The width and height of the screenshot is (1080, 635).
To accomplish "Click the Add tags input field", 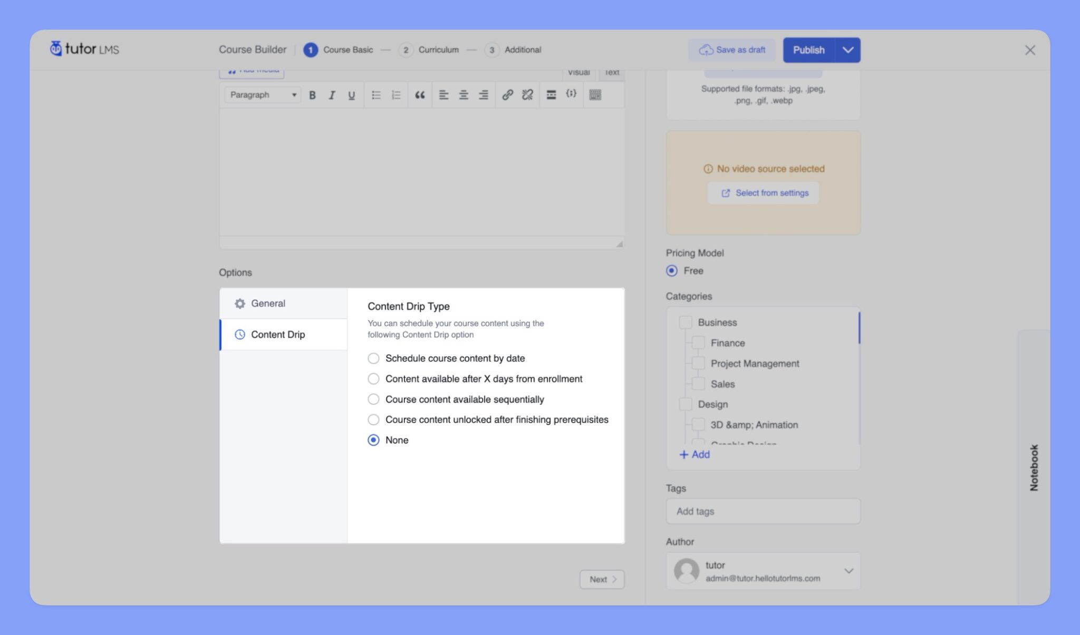I will 763,511.
